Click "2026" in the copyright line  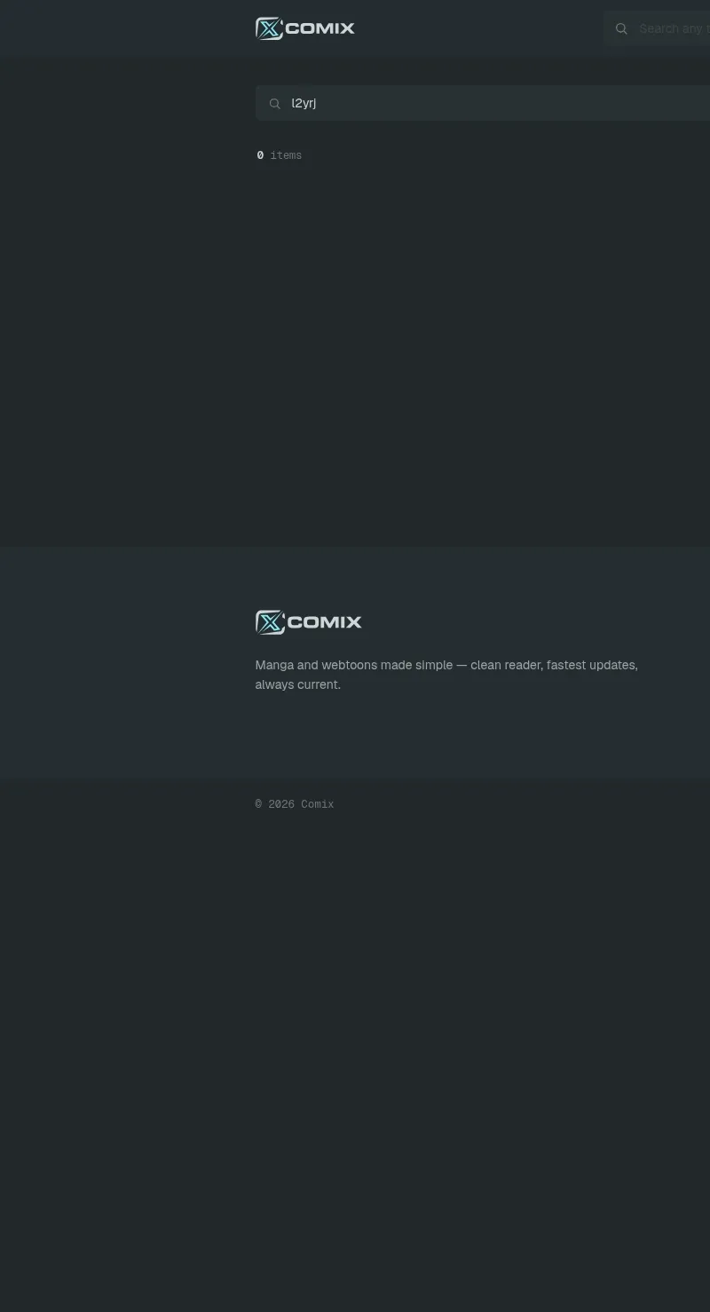coord(281,804)
